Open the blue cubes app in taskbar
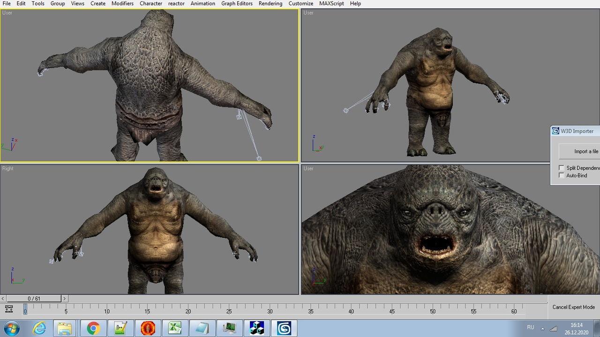 click(x=256, y=329)
